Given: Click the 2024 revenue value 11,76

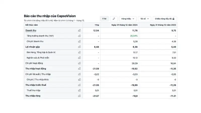Looking at the screenshot, I should 135,30.
